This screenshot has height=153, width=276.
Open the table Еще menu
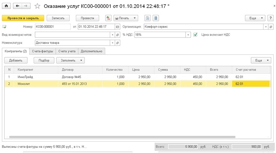(261, 60)
